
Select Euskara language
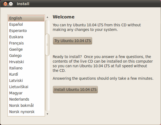point(26,37)
